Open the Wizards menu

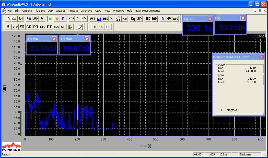(x=61, y=11)
